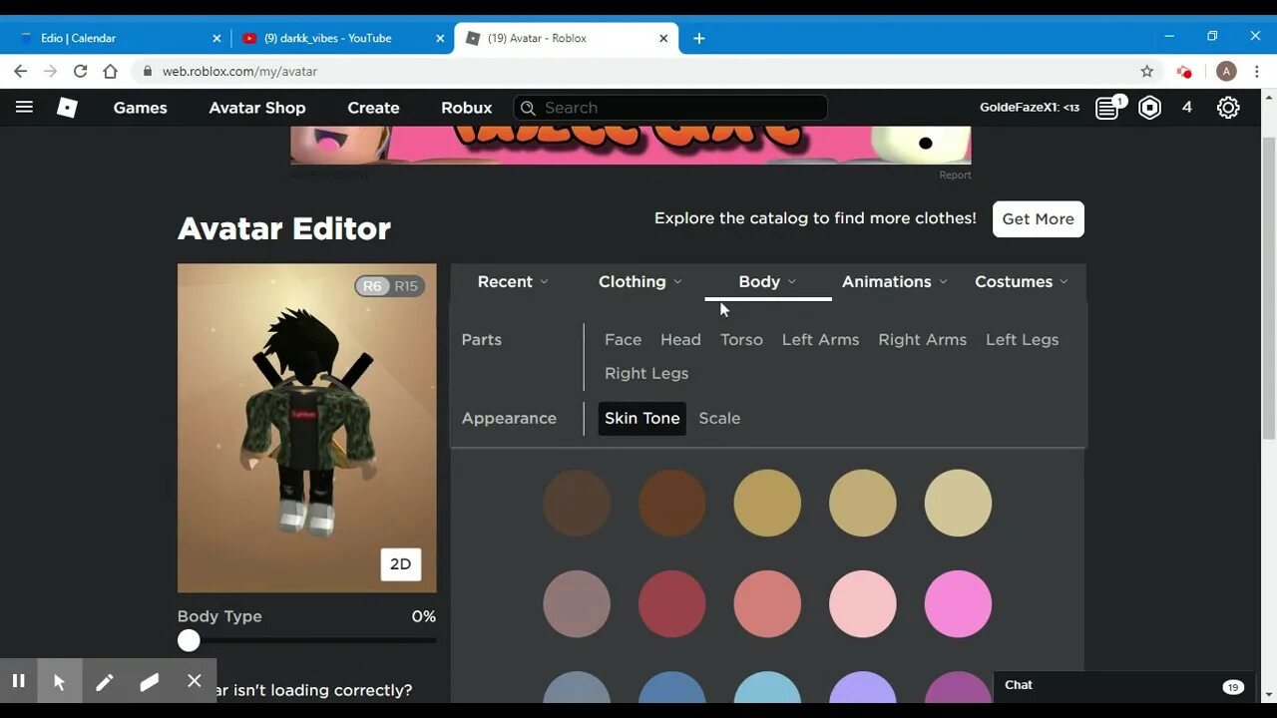Select the cursor pointer tool in recorder bar
This screenshot has width=1277, height=718.
(60, 681)
